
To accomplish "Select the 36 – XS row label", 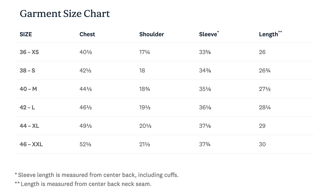I will click(x=29, y=52).
